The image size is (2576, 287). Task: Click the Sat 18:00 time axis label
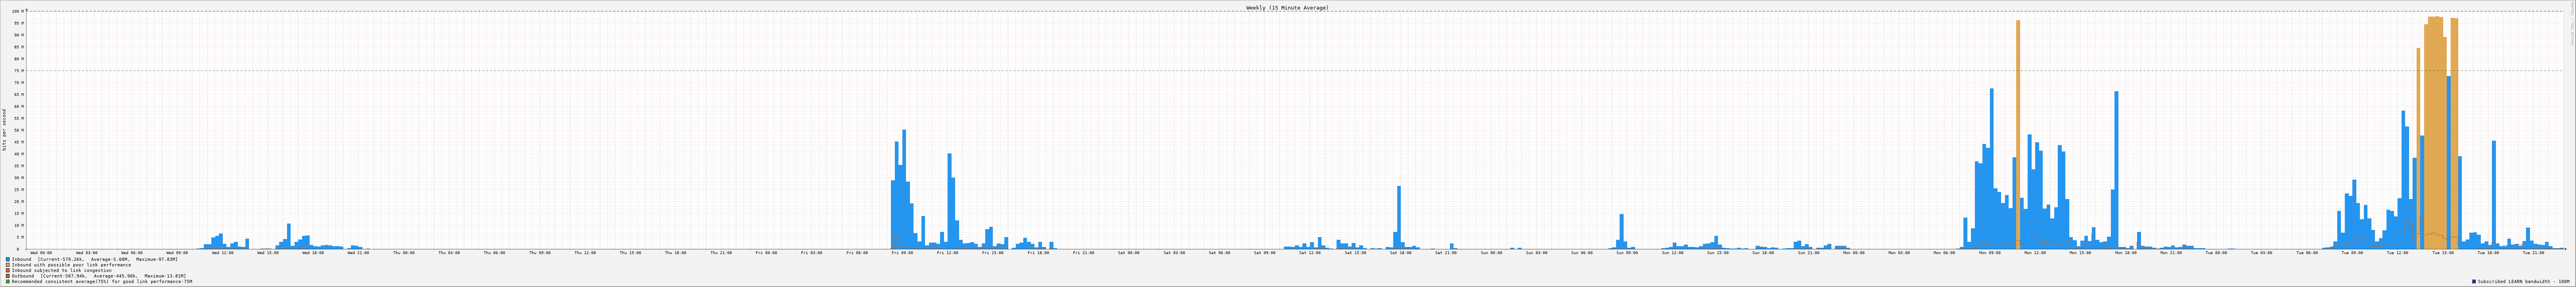[x=1400, y=253]
